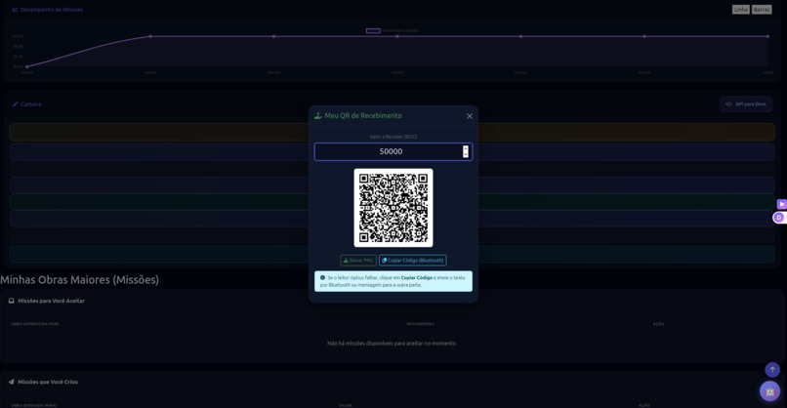
Task: Click the 'Missões para Você Aceitar' header
Action: coord(51,301)
